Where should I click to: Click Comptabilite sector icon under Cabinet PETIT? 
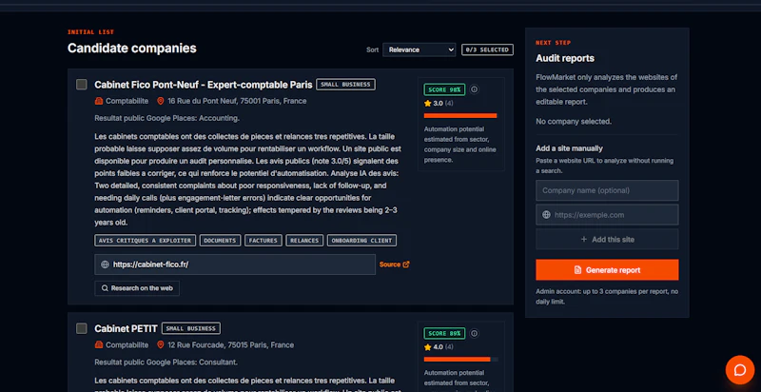point(99,345)
